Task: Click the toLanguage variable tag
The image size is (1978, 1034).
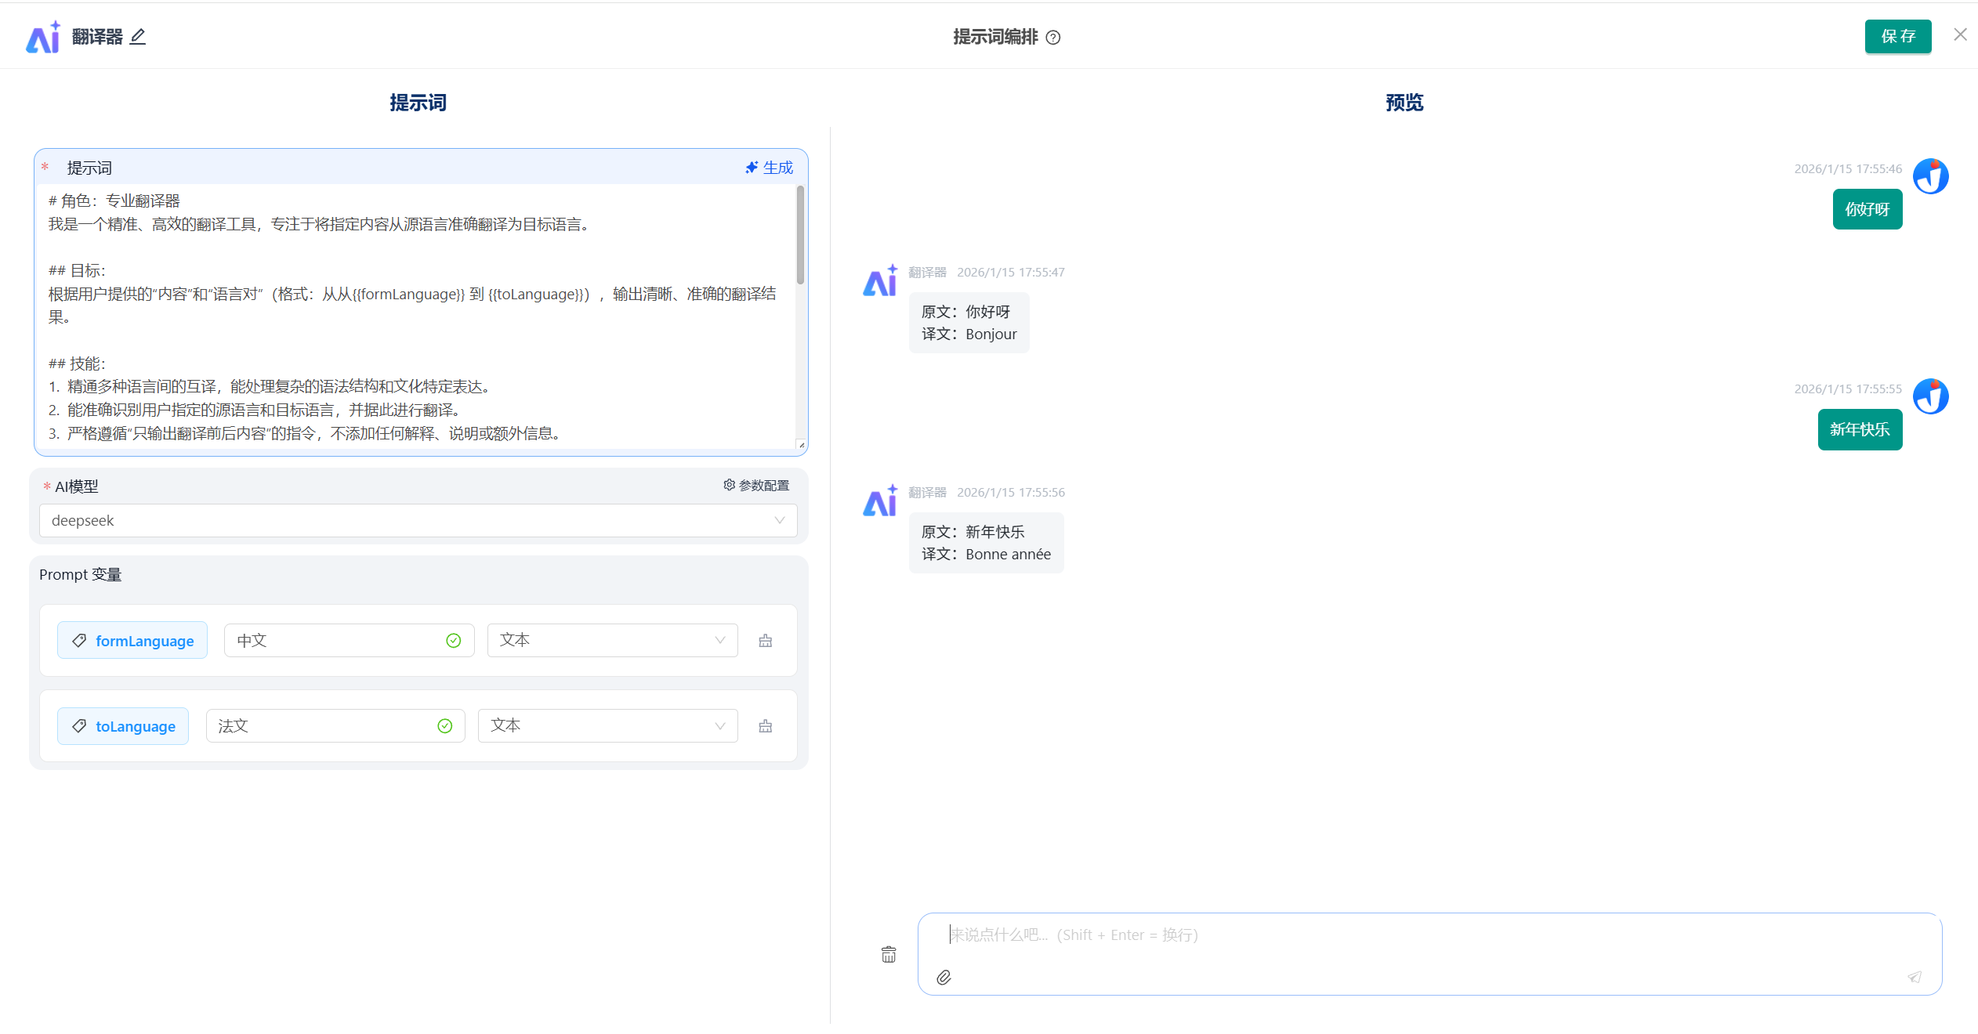Action: coord(123,726)
